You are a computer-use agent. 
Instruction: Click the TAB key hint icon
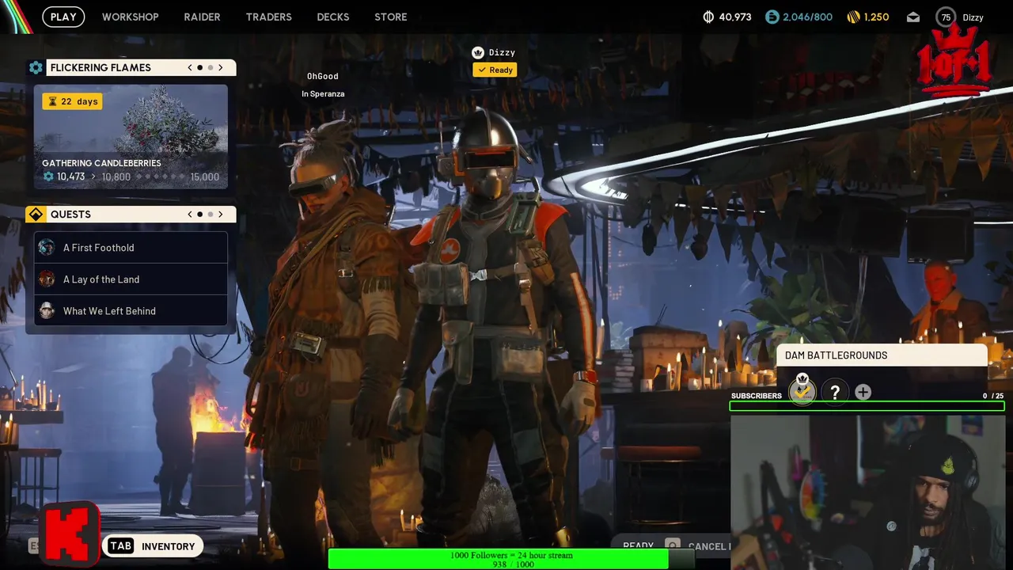click(x=120, y=546)
